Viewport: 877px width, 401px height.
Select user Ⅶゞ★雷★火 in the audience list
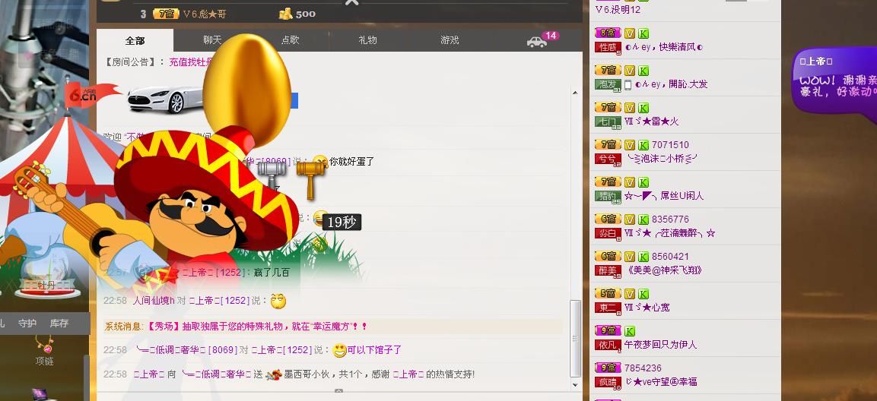[x=652, y=122]
